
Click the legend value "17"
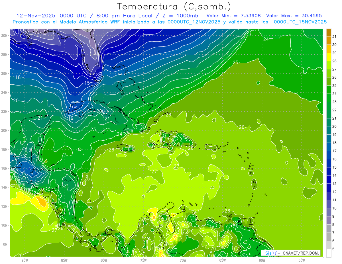[335, 151]
